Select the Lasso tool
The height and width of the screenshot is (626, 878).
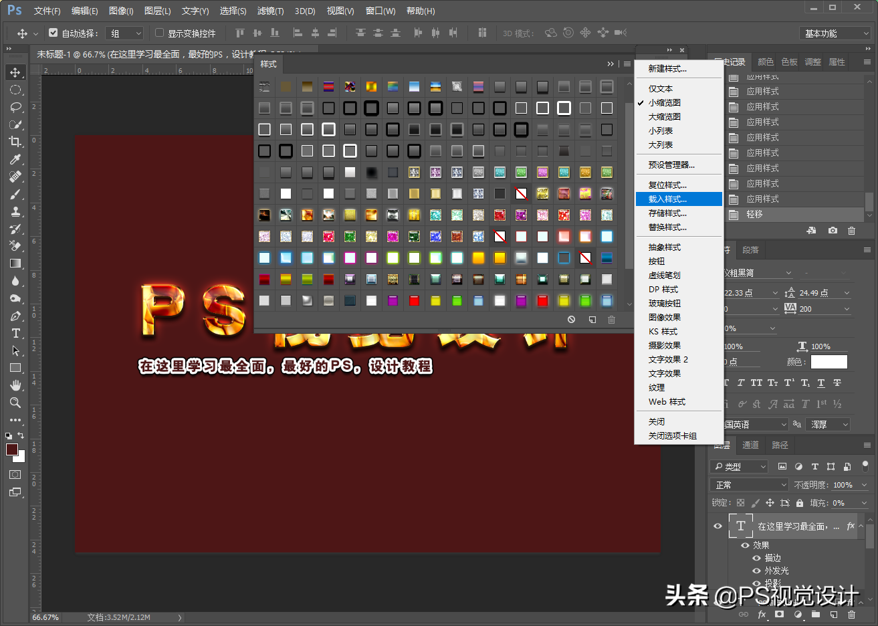click(x=15, y=107)
